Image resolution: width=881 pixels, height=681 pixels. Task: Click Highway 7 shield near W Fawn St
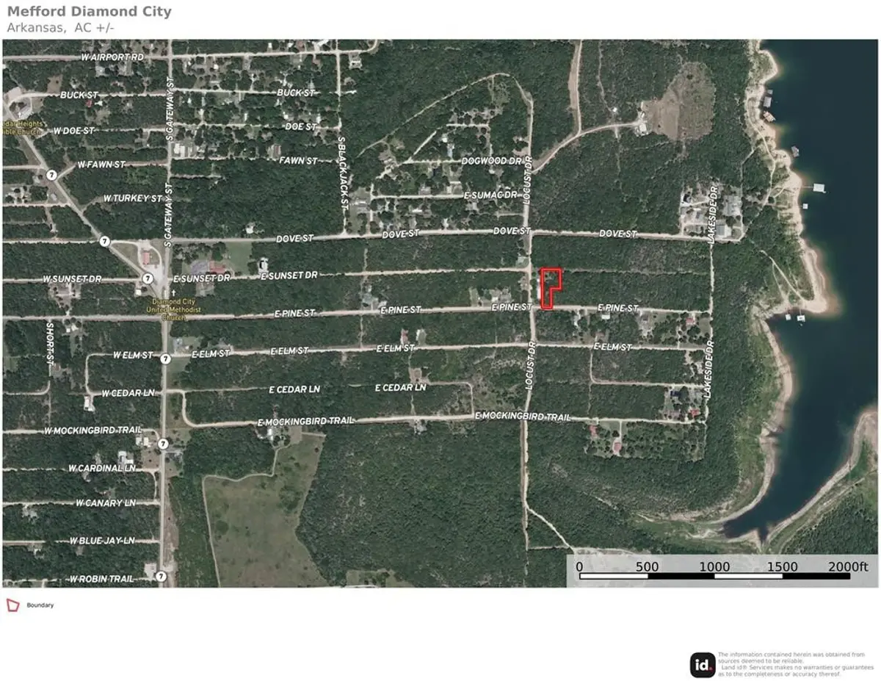(51, 175)
